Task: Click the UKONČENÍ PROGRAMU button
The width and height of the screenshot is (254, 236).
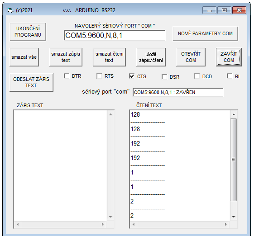Action: [x=28, y=32]
